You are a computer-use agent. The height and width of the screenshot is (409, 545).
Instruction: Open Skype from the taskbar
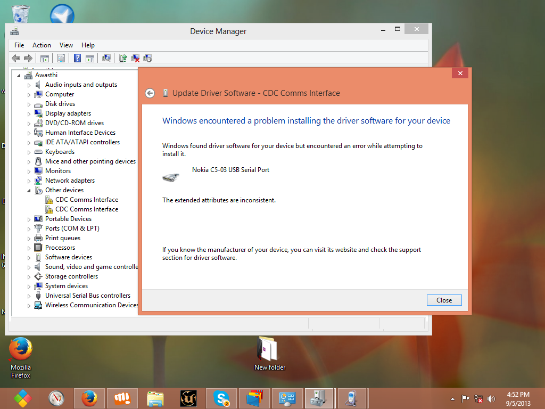[x=221, y=398]
